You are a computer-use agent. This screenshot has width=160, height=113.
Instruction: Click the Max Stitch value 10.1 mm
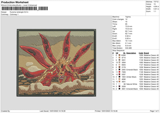[x=129, y=41]
